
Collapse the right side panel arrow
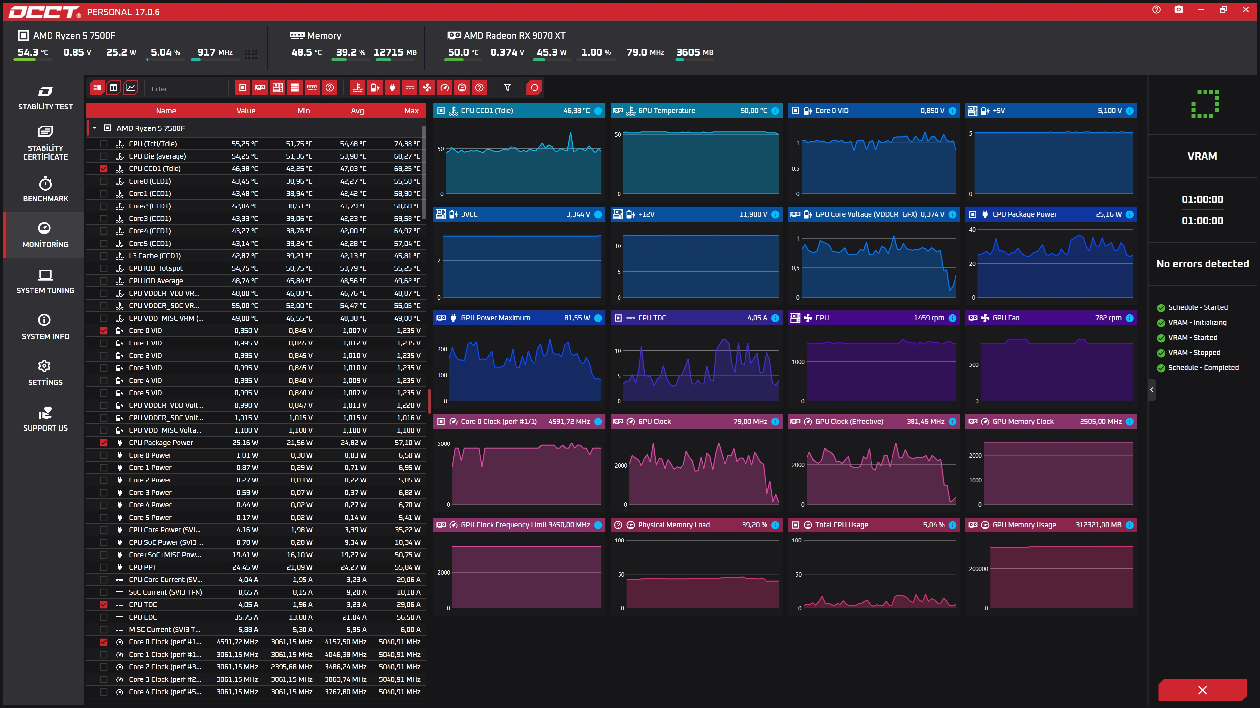click(x=1152, y=390)
